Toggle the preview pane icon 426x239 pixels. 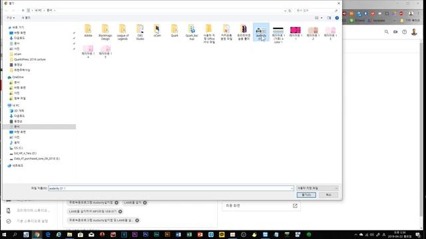tap(329, 18)
